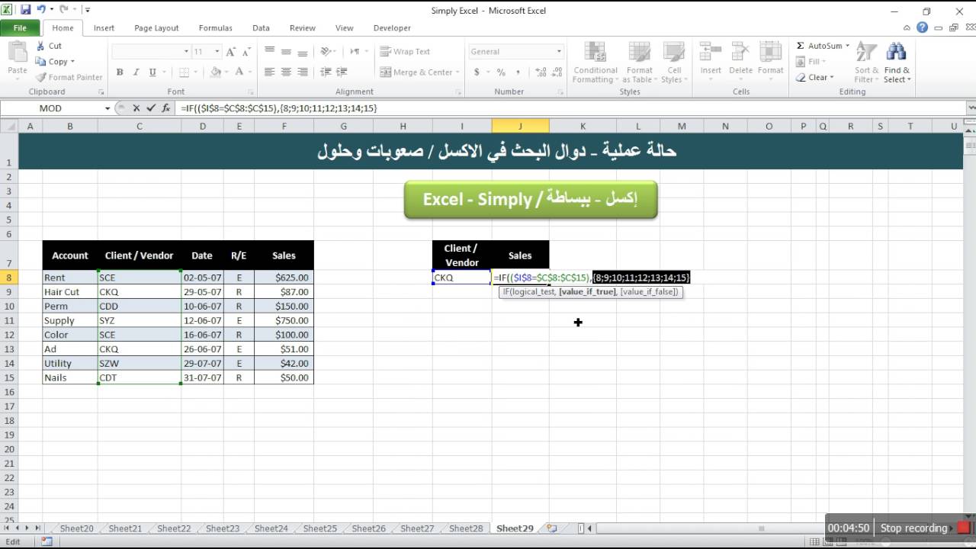This screenshot has height=549, width=976.
Task: Toggle Wrap Text option
Action: pyautogui.click(x=405, y=52)
